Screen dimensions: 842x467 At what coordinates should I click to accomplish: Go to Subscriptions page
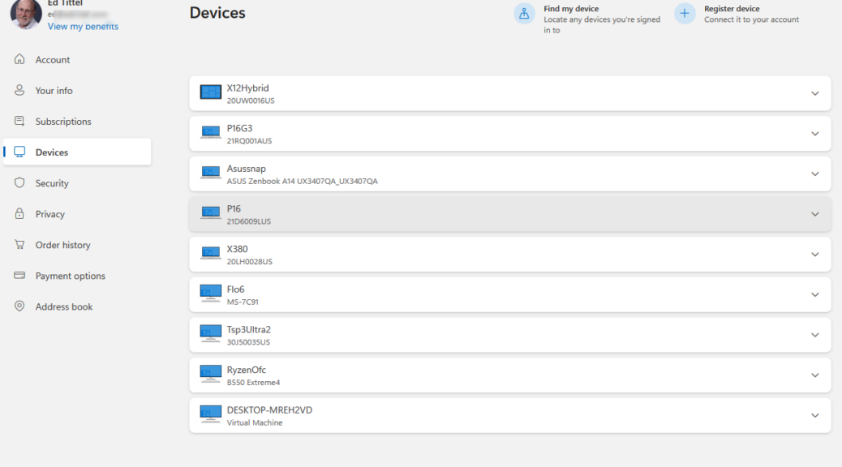77,122
